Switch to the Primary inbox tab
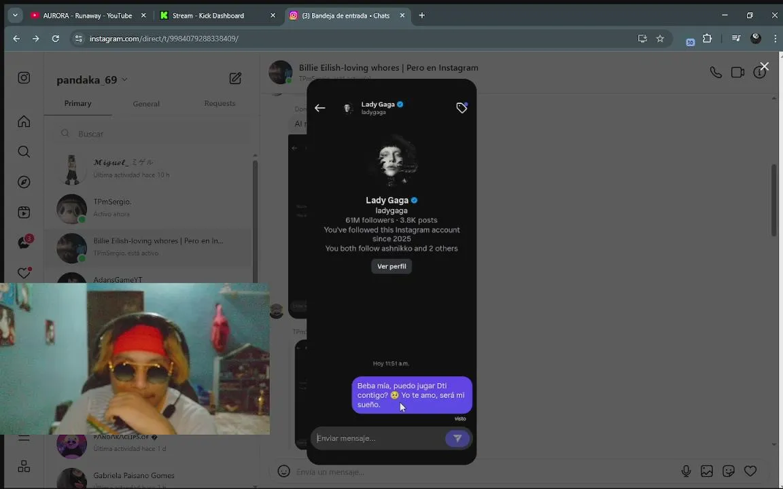The width and height of the screenshot is (783, 489). click(78, 103)
